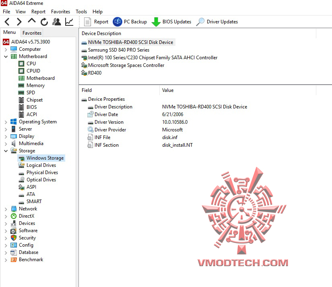Click the Benchmark tree icon
The image size is (332, 287).
coord(14,260)
